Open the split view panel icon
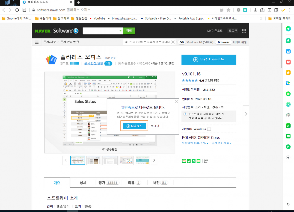This screenshot has height=212, width=294. tap(276, 10)
